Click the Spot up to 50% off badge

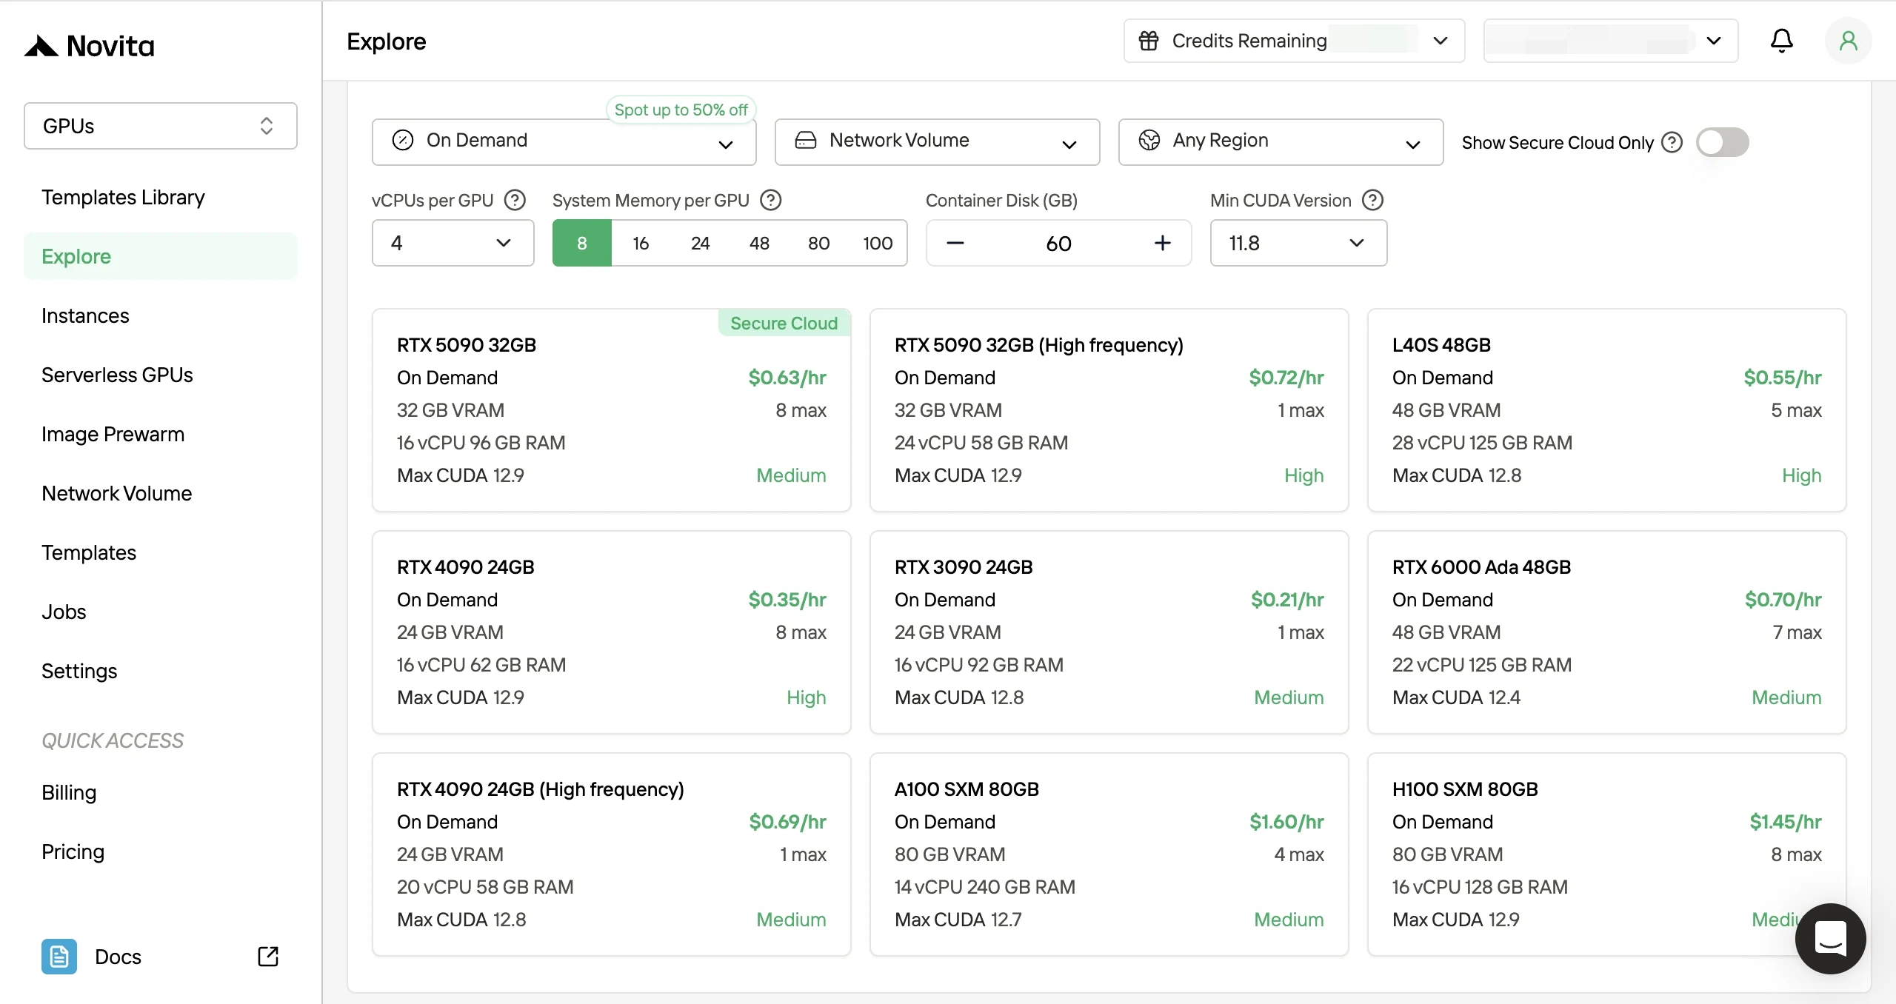pos(681,110)
